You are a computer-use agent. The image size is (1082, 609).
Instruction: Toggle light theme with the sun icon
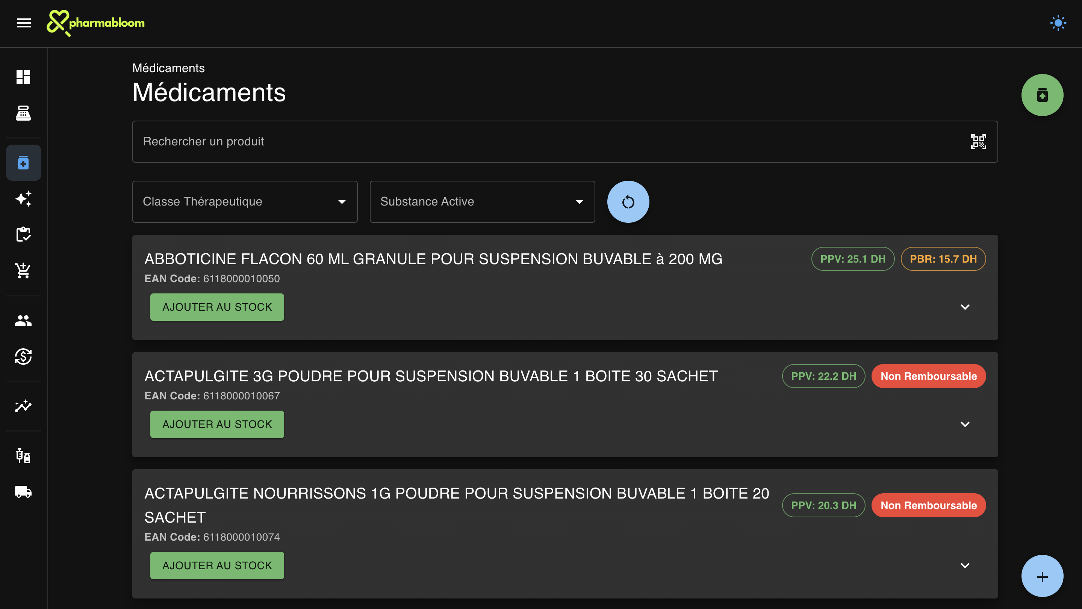[1058, 23]
